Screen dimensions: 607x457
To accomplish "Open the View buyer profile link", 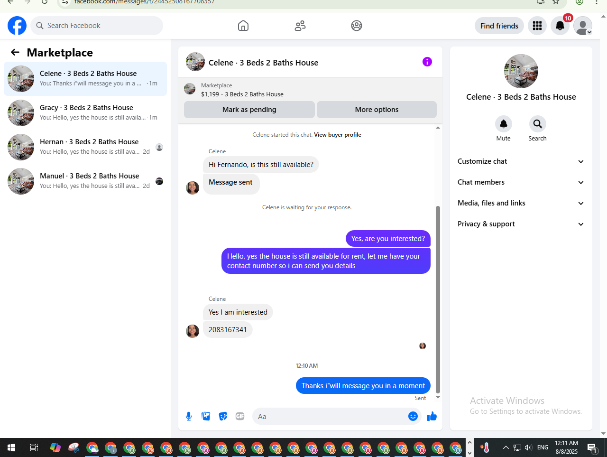I will click(338, 135).
